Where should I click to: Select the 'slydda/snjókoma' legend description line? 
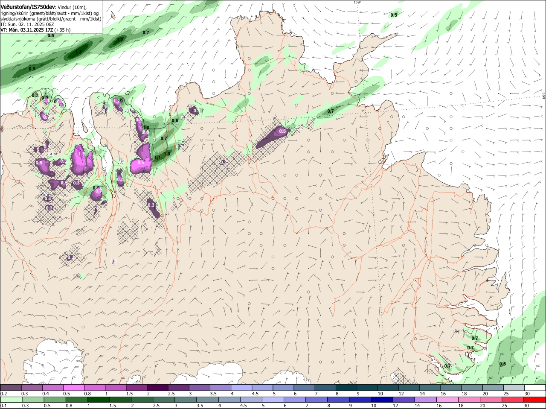point(51,19)
